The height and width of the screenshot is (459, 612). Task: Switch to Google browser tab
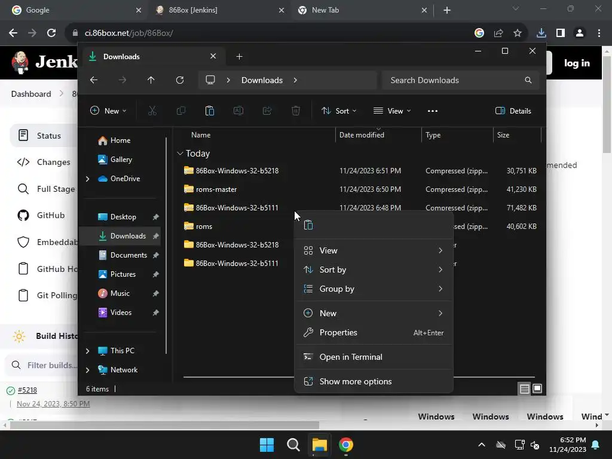coord(74,10)
